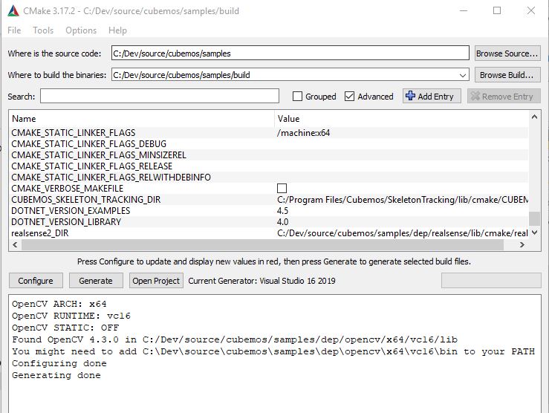The image size is (549, 413).
Task: Click Browse Build button
Action: click(x=507, y=75)
